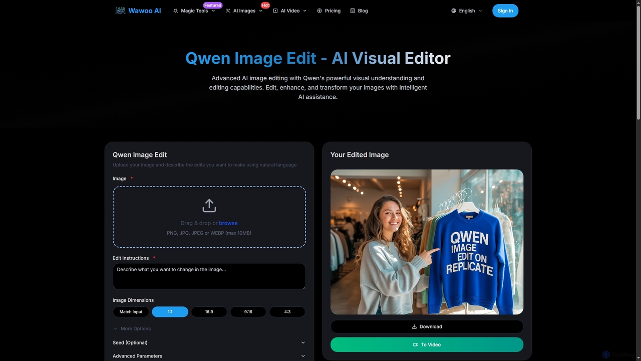Click the Featured badge on Magic Tools
Image resolution: width=641 pixels, height=361 pixels.
coord(213,5)
